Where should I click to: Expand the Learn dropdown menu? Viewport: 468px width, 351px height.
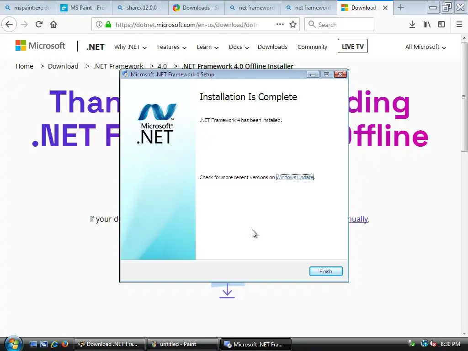tap(208, 47)
